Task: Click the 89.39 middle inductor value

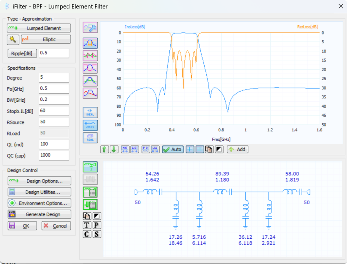Action: (x=222, y=174)
